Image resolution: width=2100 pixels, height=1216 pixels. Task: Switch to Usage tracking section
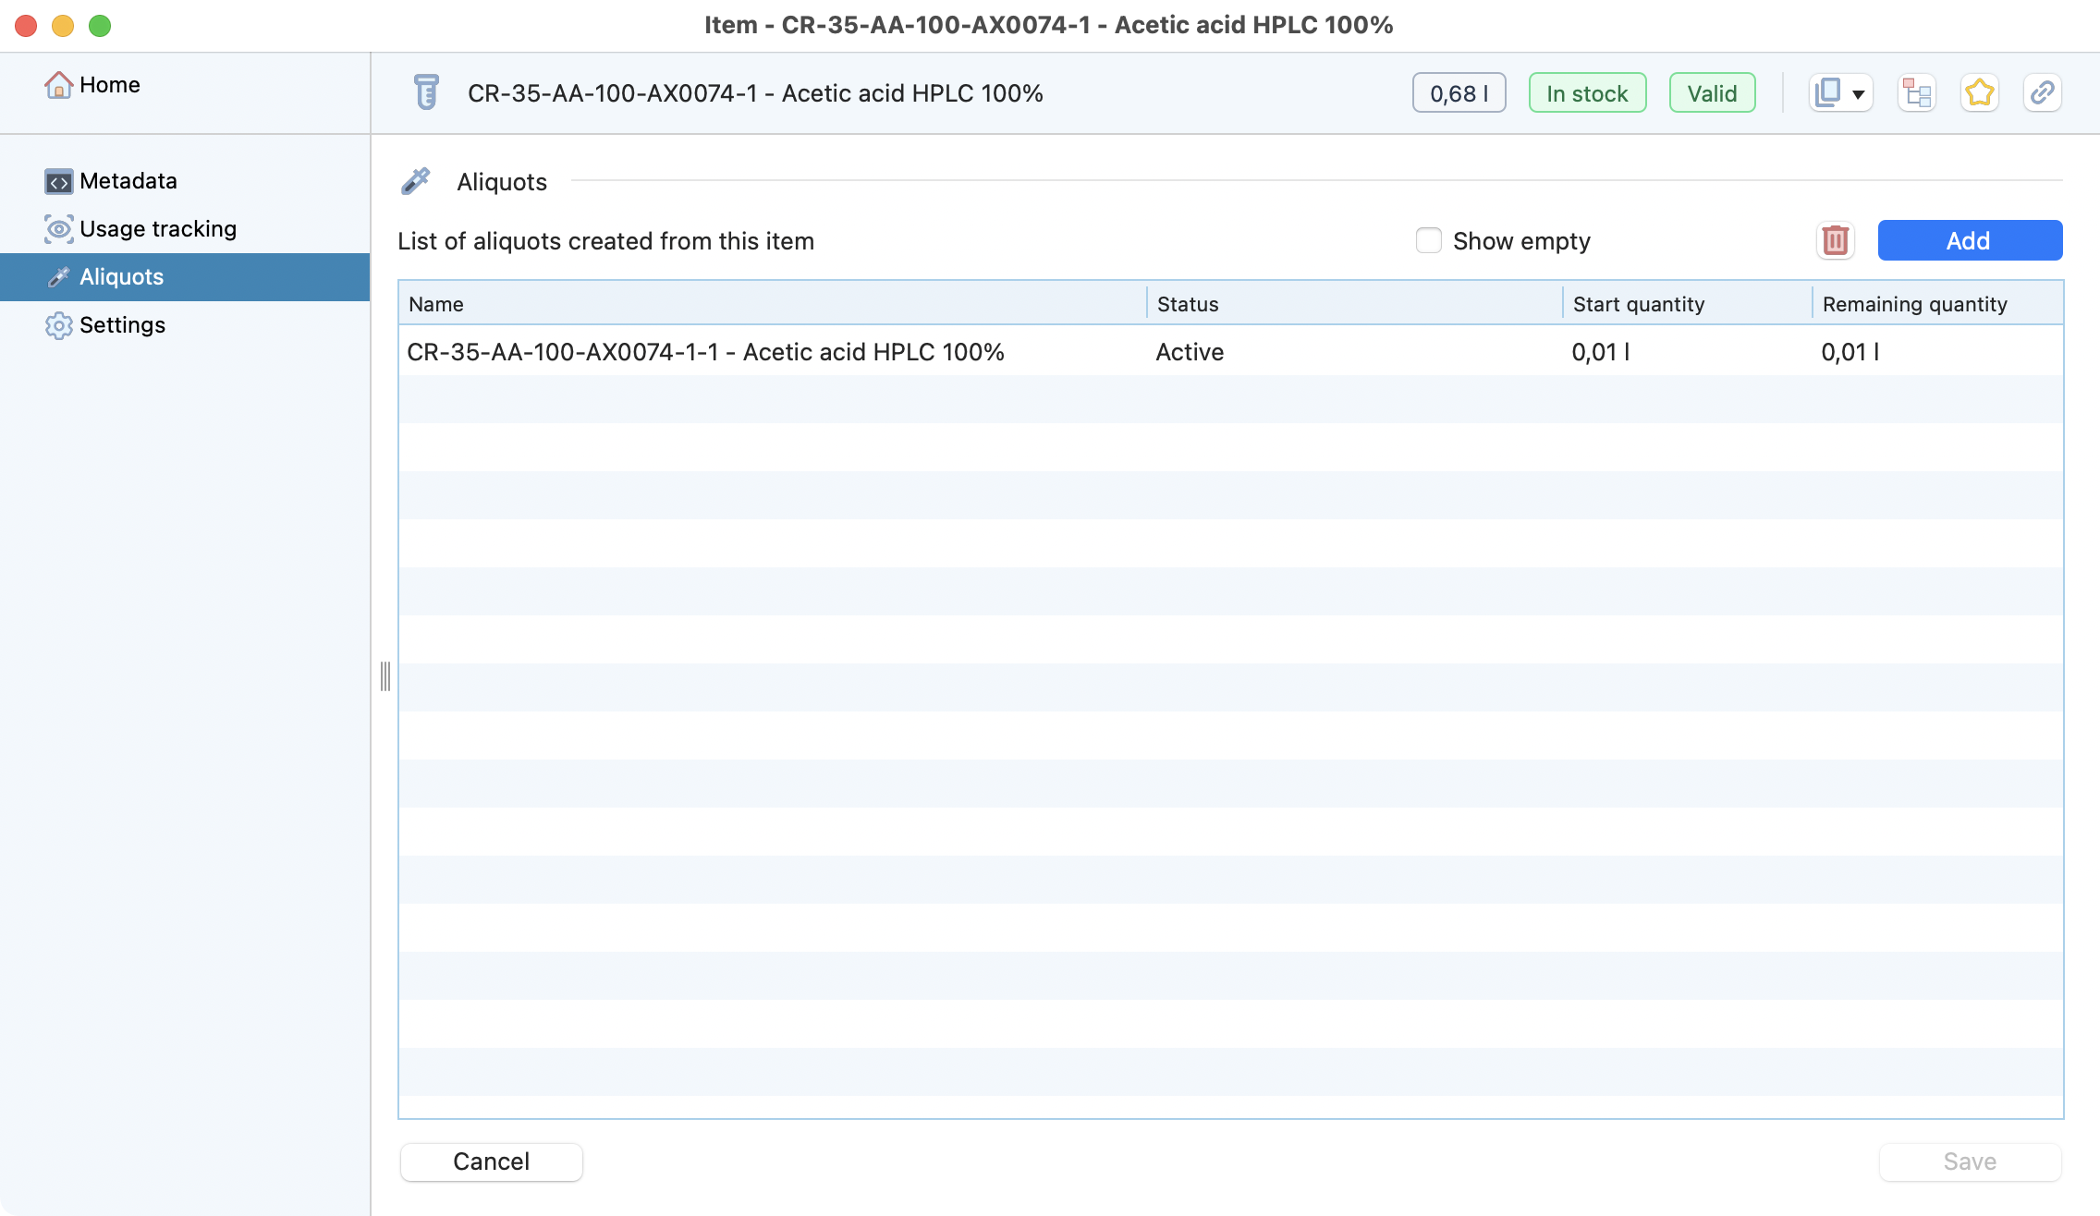pos(157,229)
